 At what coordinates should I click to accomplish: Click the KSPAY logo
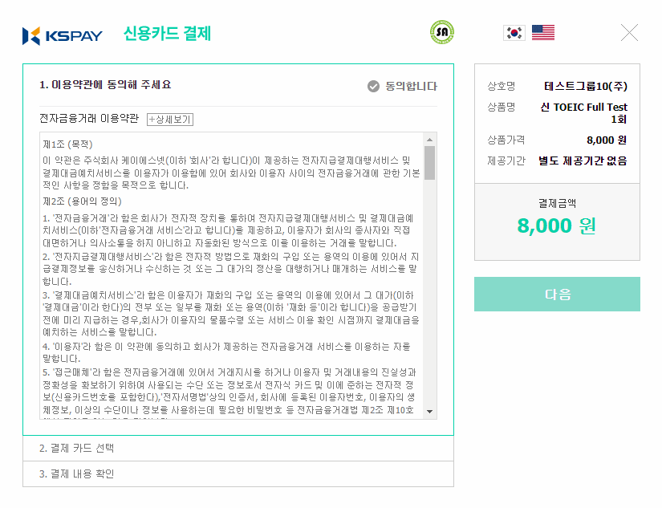point(63,35)
